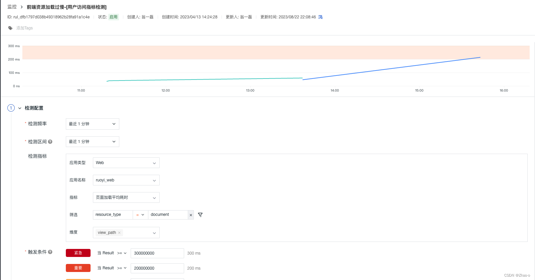
Task: Click the 重要 severity button
Action: coord(78,268)
